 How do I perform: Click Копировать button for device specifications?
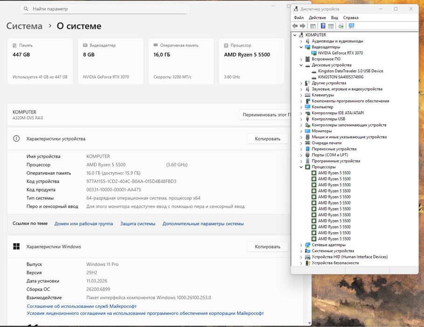coord(267,139)
